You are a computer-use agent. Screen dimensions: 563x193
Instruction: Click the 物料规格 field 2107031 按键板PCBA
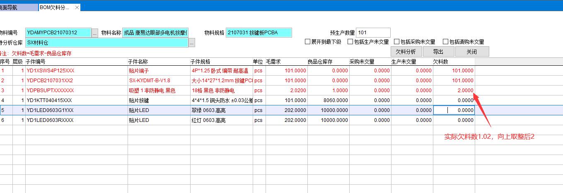point(259,33)
